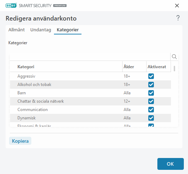Toggle the Alkohol och tobak checkbox
The height and width of the screenshot is (174, 188).
[x=151, y=85]
